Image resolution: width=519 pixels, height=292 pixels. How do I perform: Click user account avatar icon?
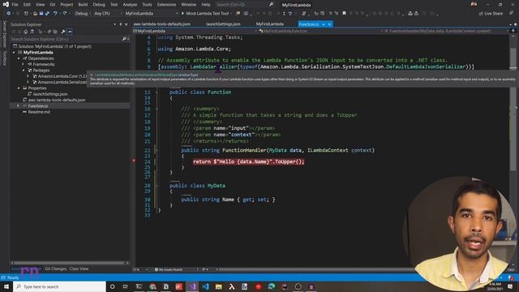(474, 4)
